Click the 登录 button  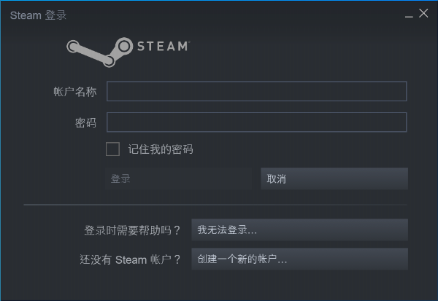(x=179, y=179)
